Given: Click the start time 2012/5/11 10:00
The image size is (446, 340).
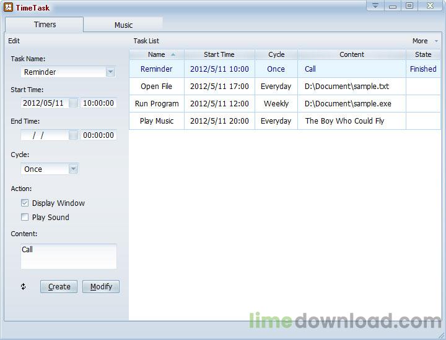Looking at the screenshot, I should [219, 69].
